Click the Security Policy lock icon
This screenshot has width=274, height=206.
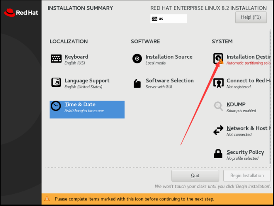point(218,154)
